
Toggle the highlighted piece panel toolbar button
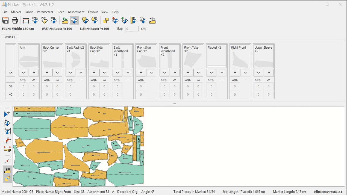click(x=74, y=20)
